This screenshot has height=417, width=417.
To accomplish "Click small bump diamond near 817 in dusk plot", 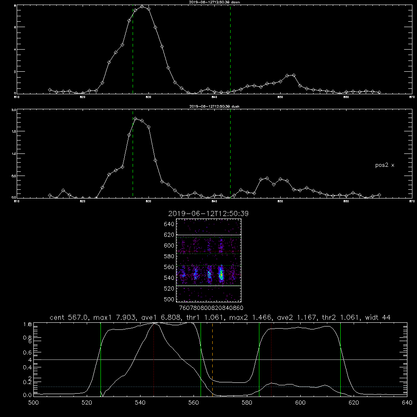I will [x=63, y=191].
